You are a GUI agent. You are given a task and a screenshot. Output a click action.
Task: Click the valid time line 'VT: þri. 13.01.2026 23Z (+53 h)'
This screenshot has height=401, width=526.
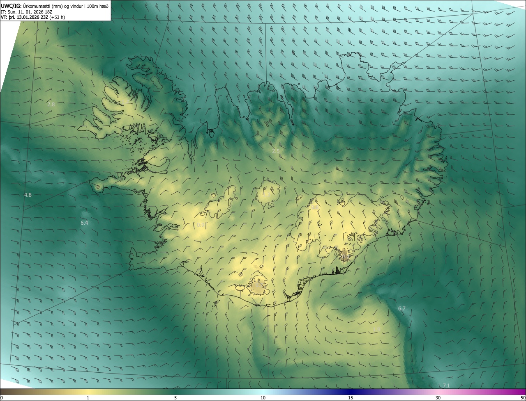coord(33,17)
